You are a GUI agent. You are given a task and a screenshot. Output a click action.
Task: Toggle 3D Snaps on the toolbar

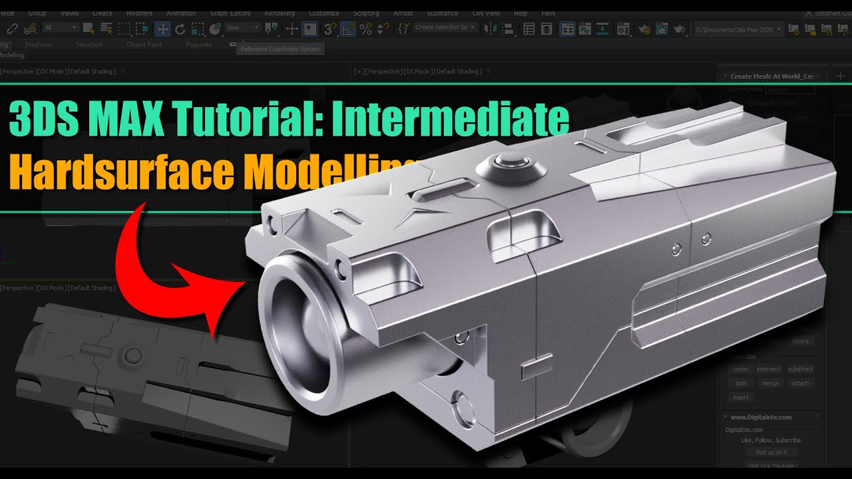[330, 29]
